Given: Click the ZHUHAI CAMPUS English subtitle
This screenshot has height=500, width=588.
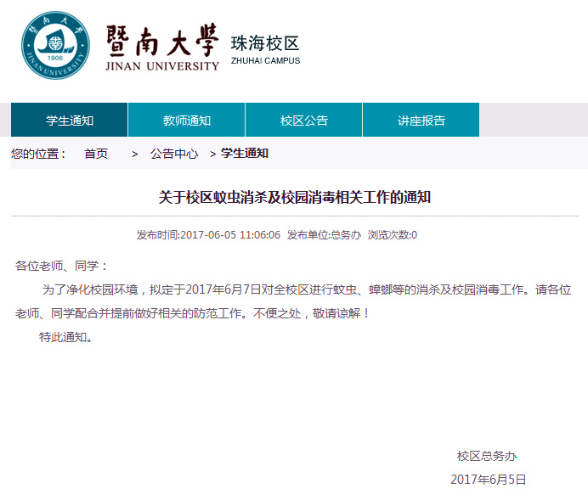Looking at the screenshot, I should [265, 61].
